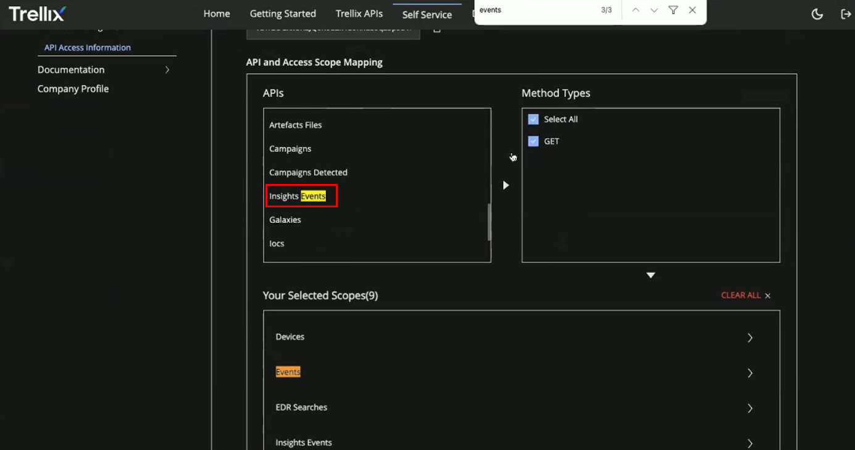Viewport: 855px width, 450px height.
Task: Close the find bar
Action: pos(693,10)
